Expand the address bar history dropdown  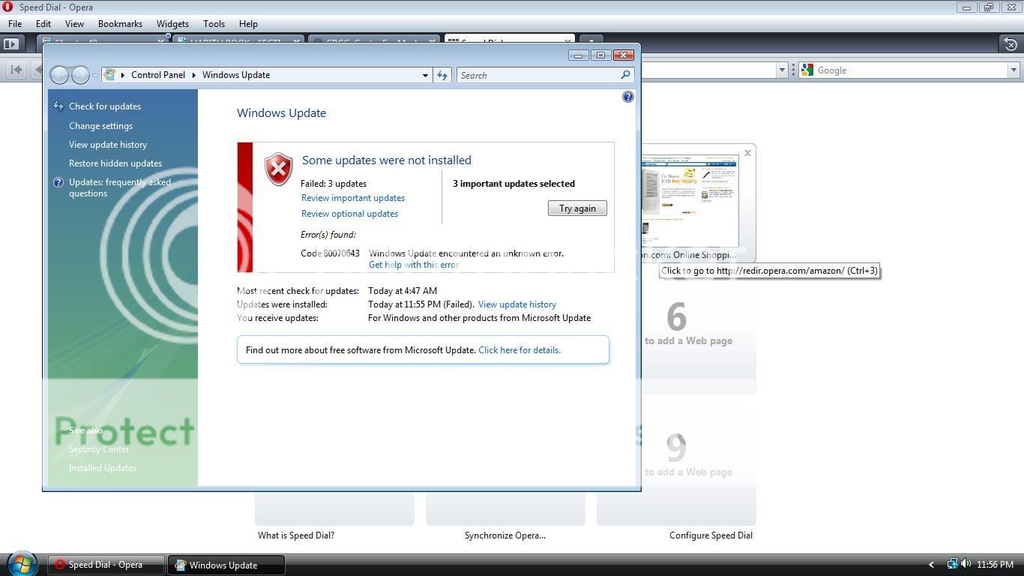pyautogui.click(x=425, y=75)
